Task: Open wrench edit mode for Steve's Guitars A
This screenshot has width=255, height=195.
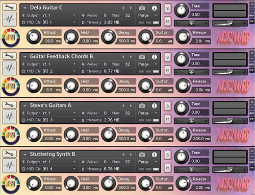Action: coord(10,105)
